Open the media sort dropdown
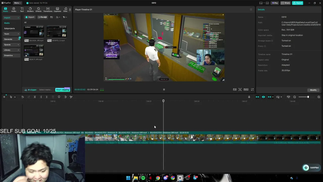The image size is (323, 182). pyautogui.click(x=58, y=17)
